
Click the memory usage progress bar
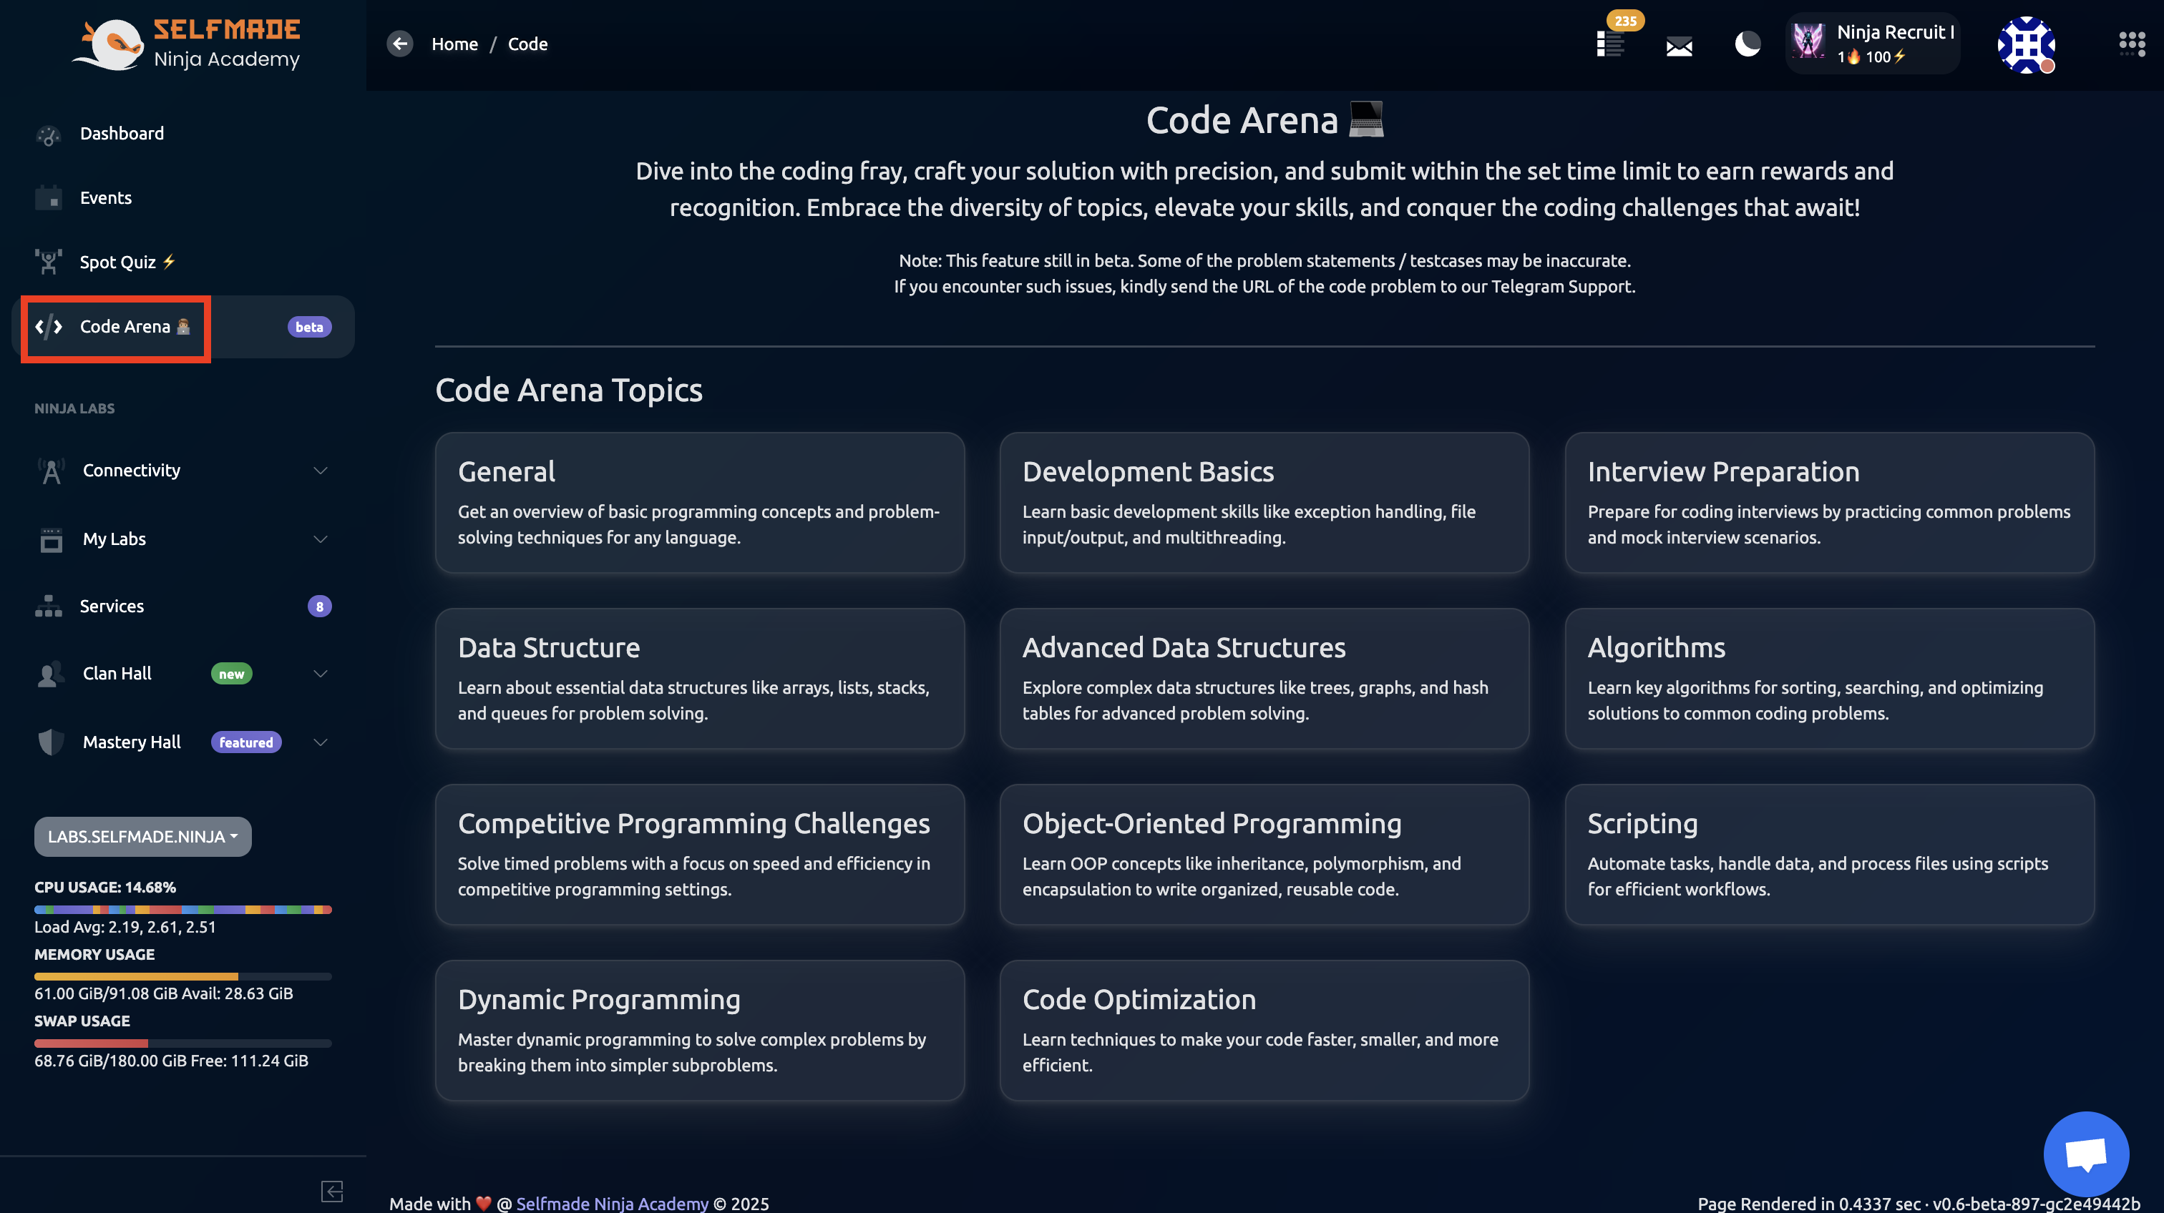[182, 976]
